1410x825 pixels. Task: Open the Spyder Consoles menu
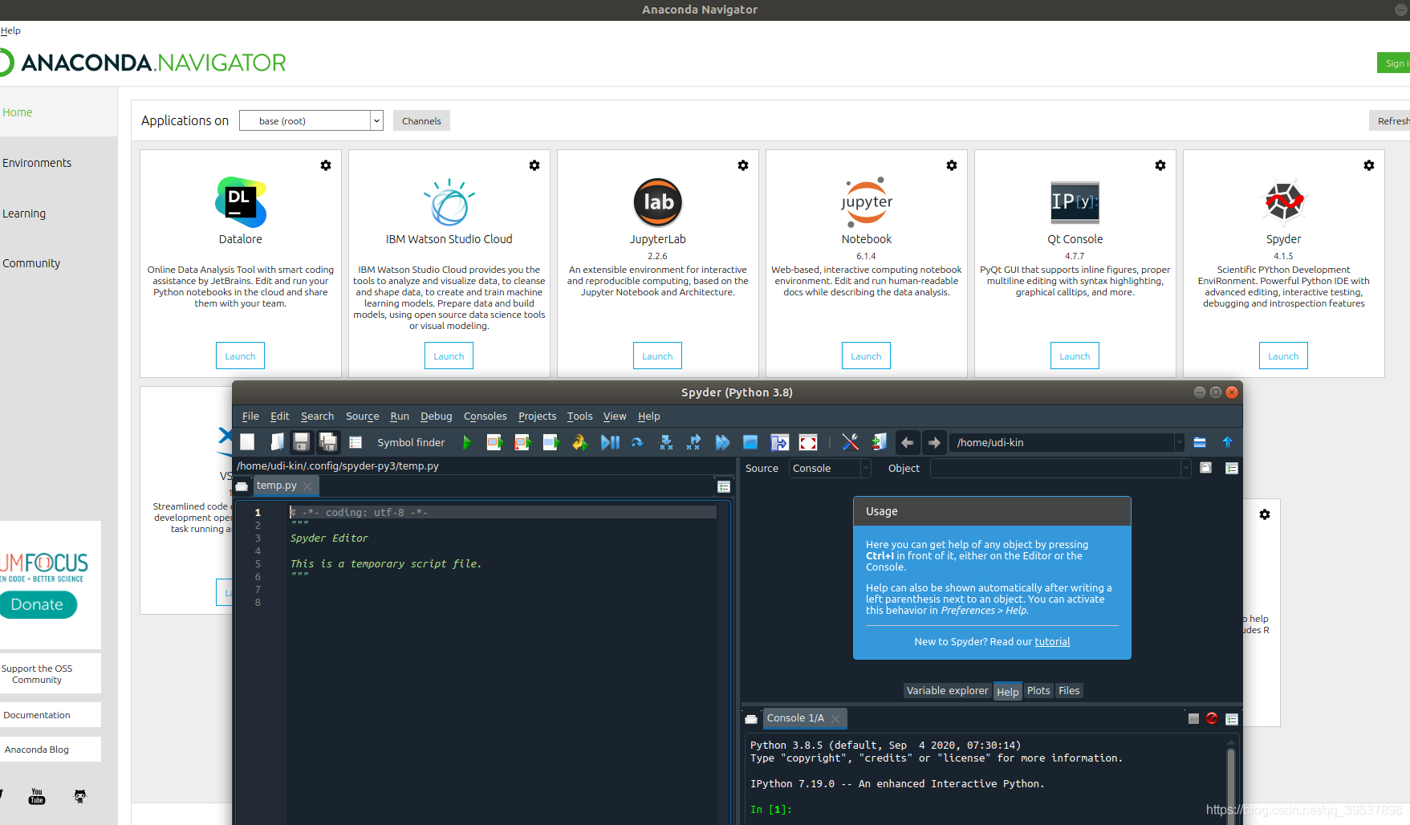coord(486,416)
